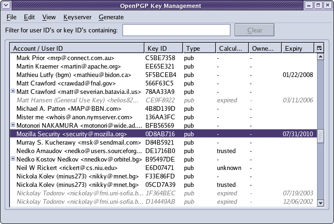Click key ID BFB56569
The height and width of the screenshot is (224, 334).
159,125
